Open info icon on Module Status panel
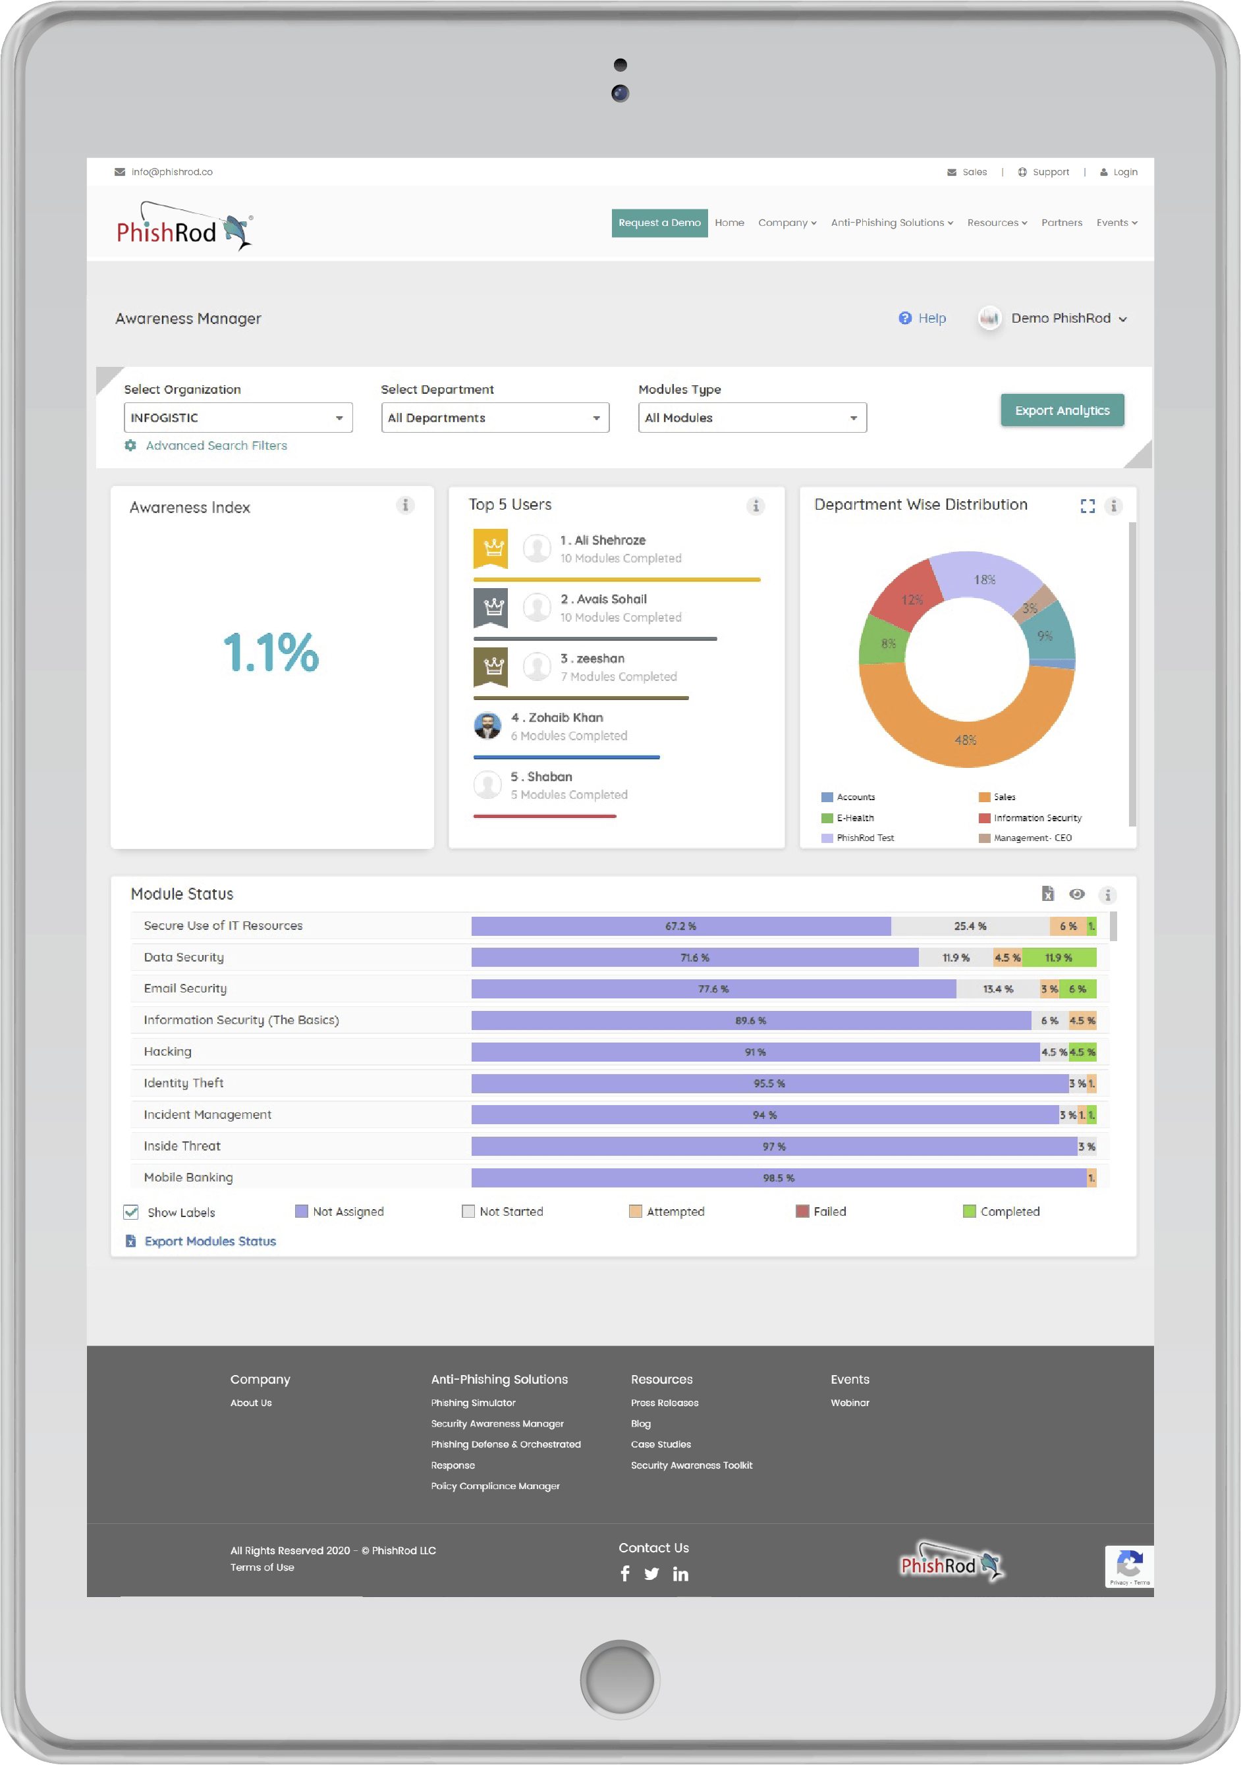The image size is (1241, 1765). coord(1108,895)
